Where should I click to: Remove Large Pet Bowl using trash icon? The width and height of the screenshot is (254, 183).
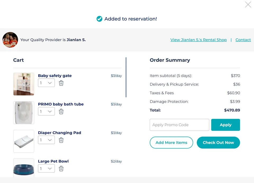(x=61, y=168)
